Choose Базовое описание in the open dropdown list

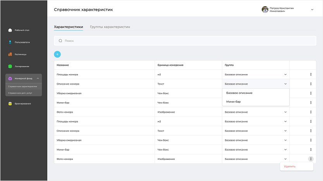239,93
